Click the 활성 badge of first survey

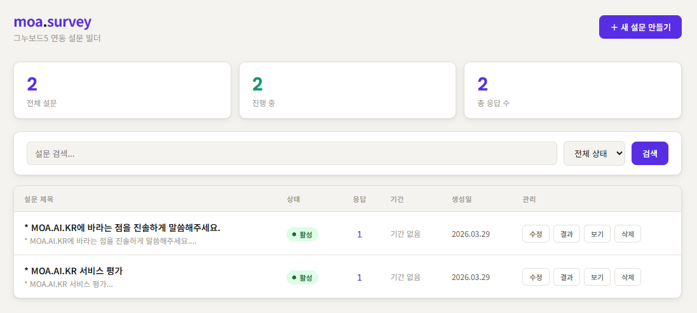tap(302, 234)
